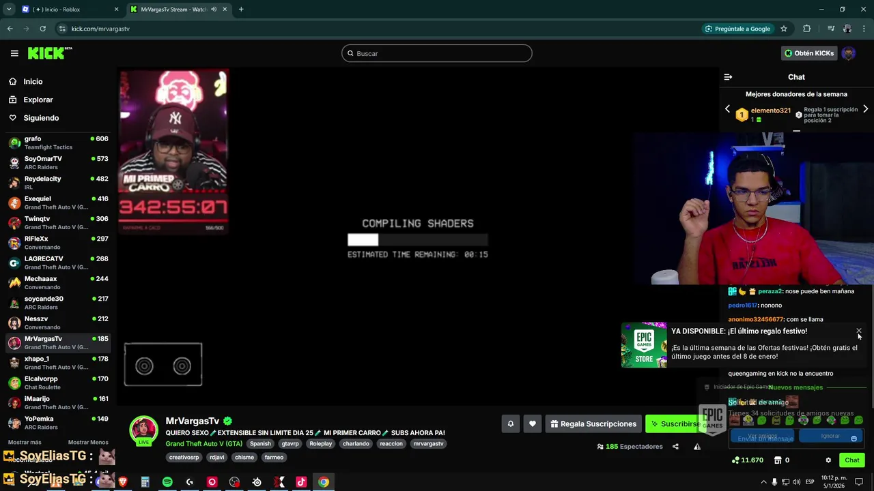This screenshot has width=874, height=491.
Task: Open SoyOmarTV channel in sidebar
Action: tap(58, 162)
